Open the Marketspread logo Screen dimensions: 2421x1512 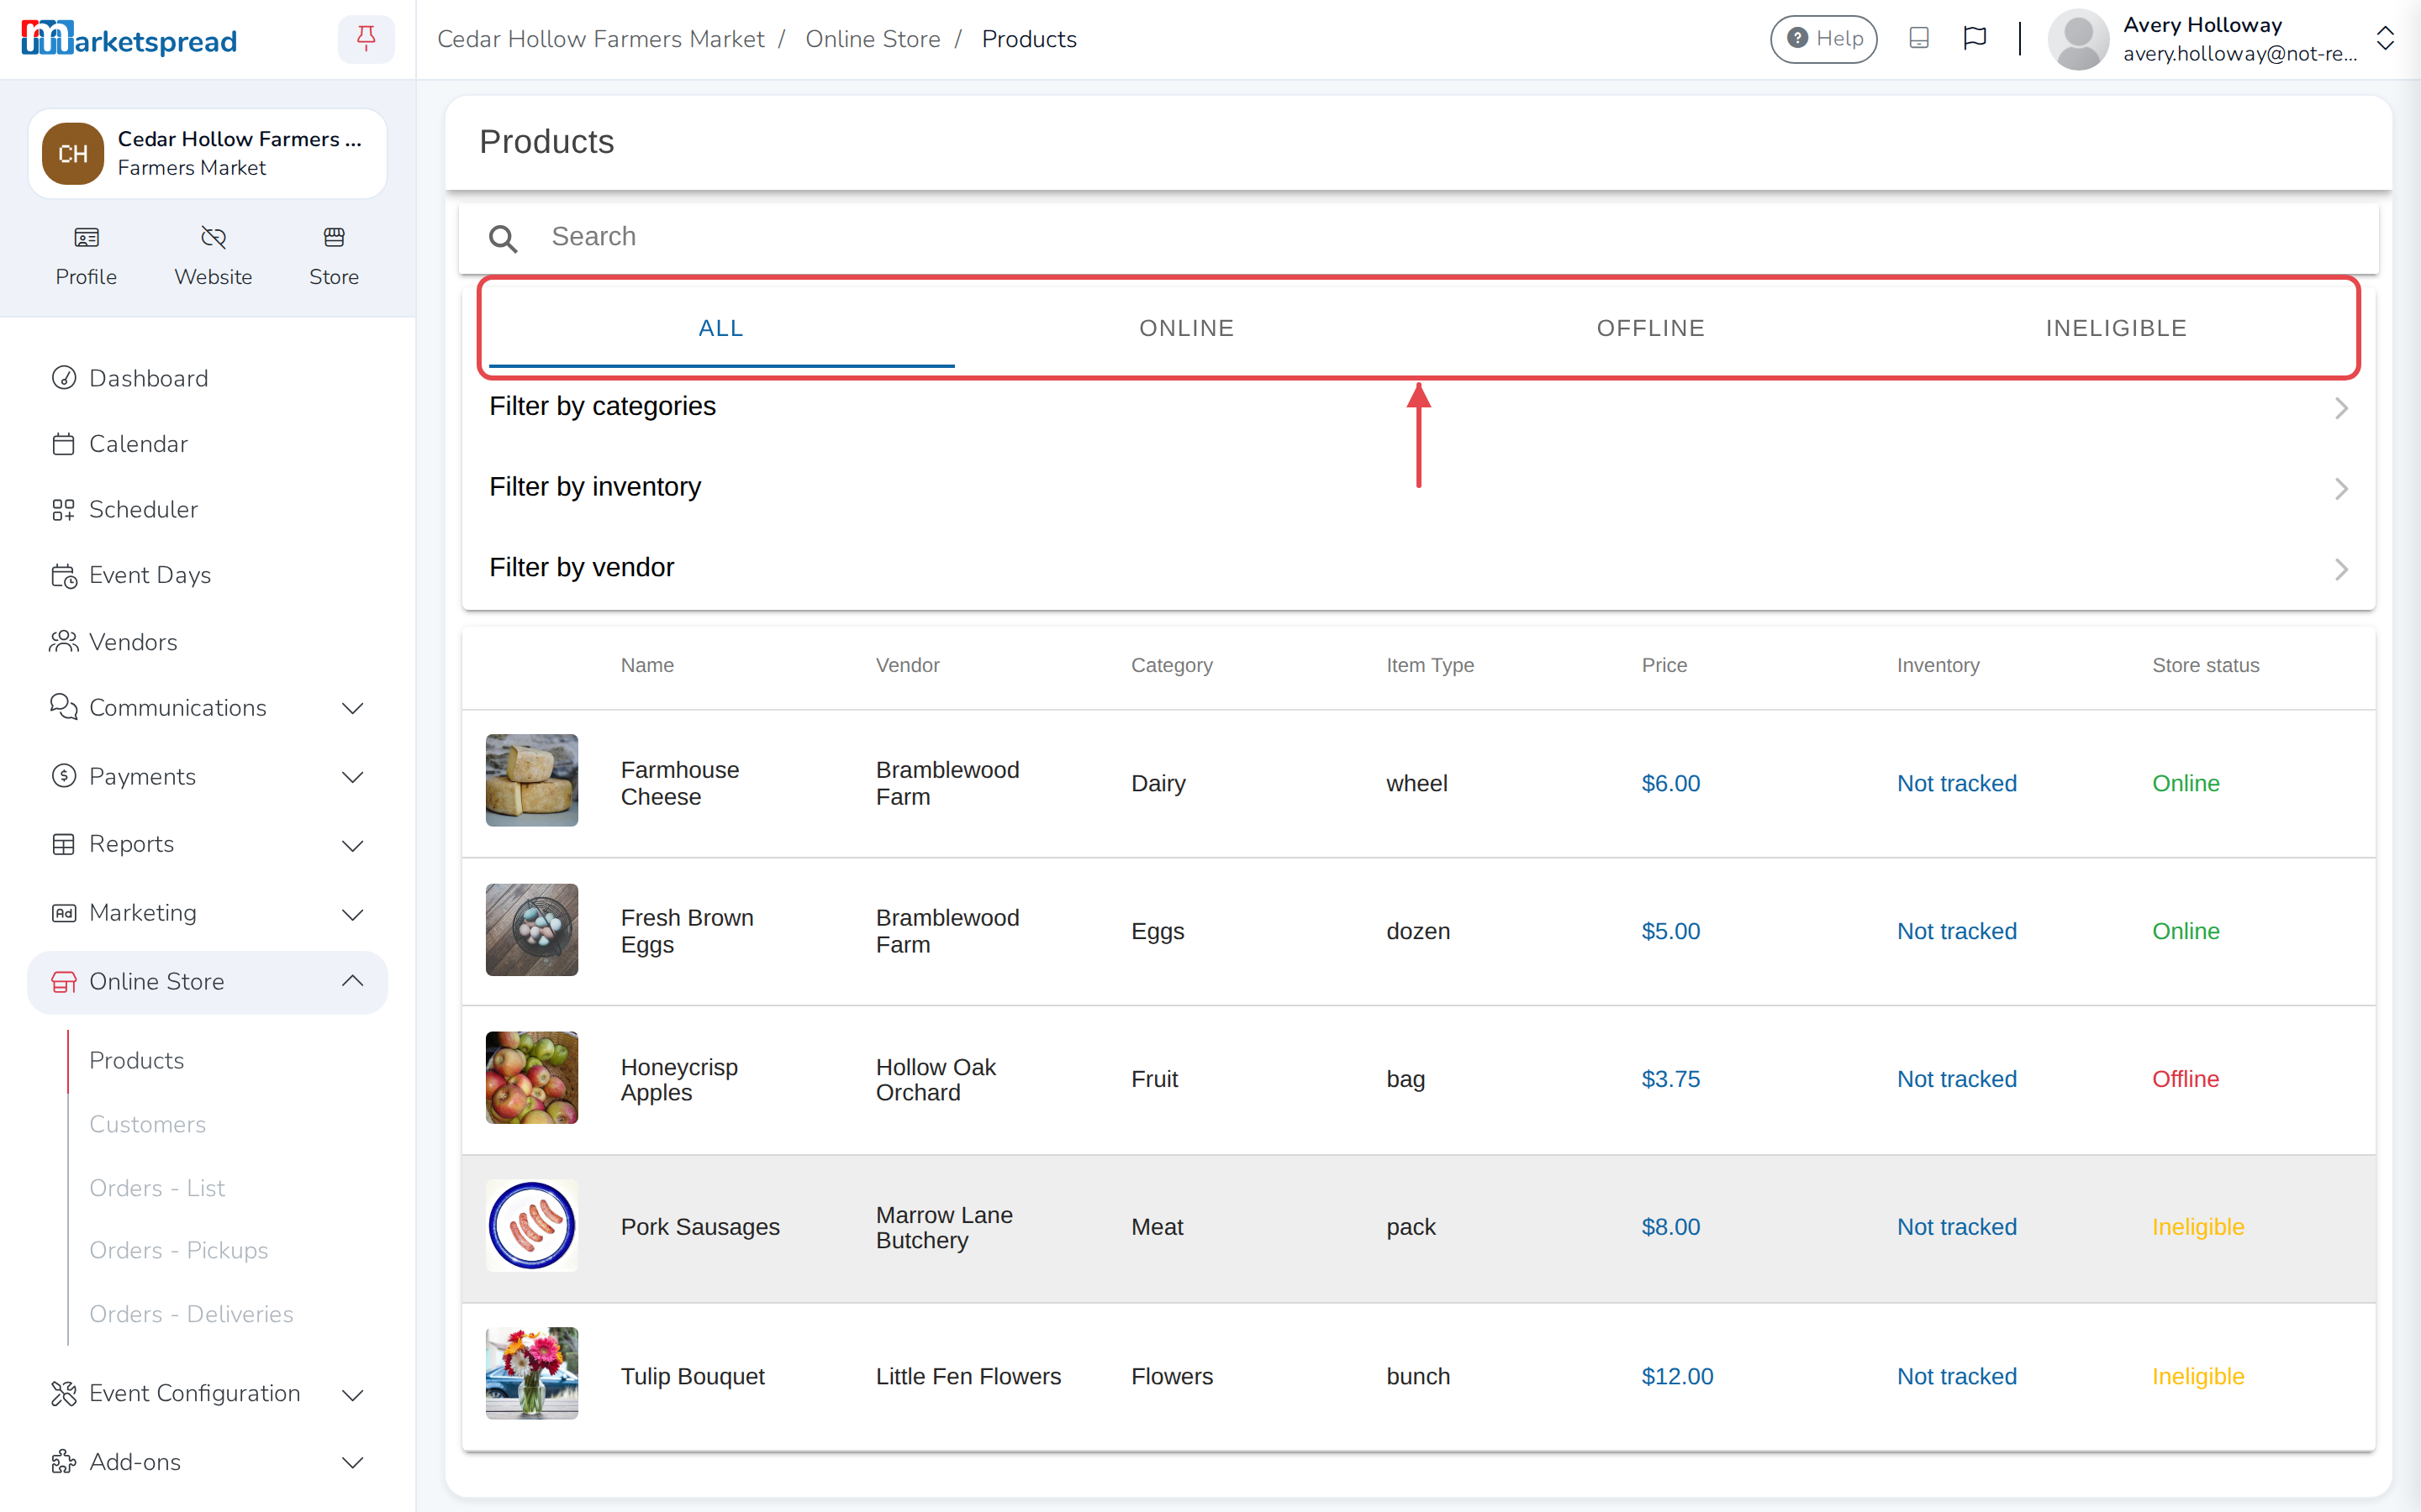[129, 39]
